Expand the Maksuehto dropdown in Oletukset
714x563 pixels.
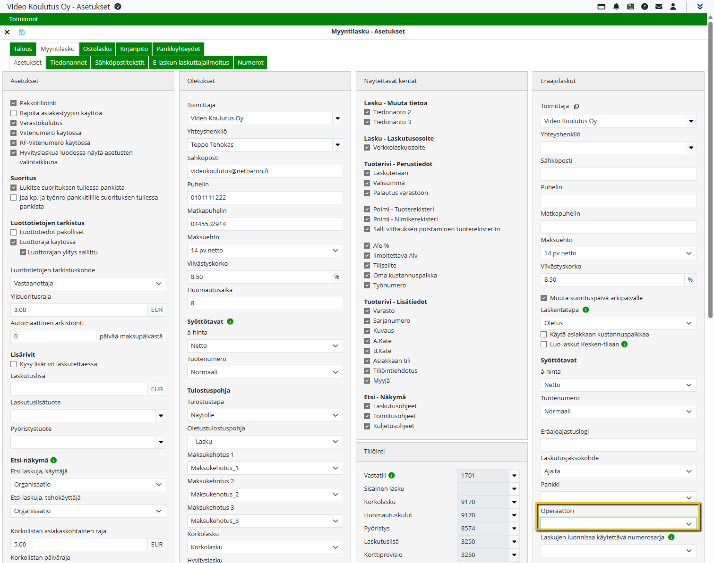(265, 251)
